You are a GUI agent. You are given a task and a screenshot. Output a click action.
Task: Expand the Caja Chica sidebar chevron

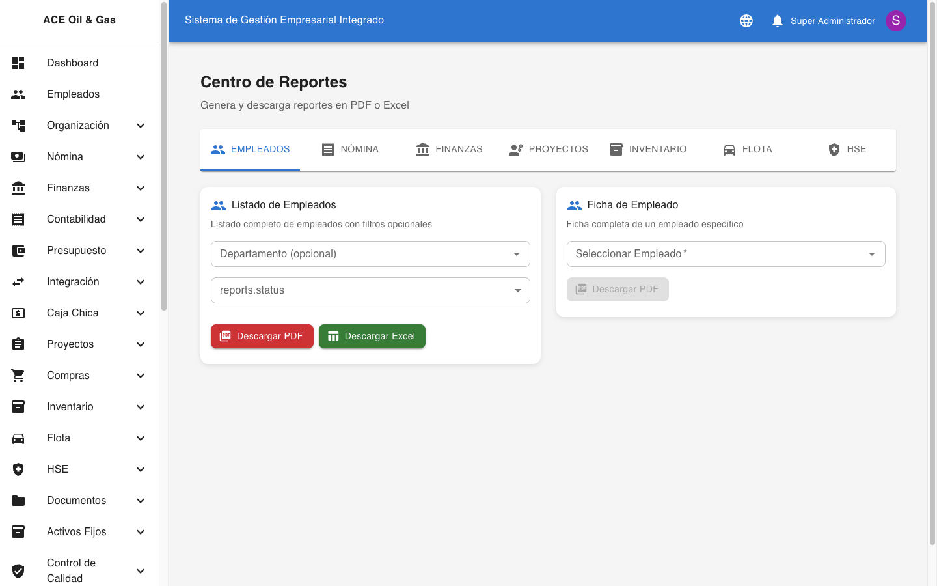pos(141,313)
